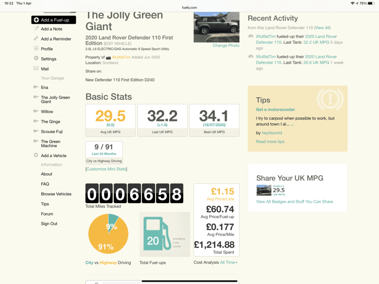Click the Profile person icon
Screen dimensions: 379x284
[36, 48]
